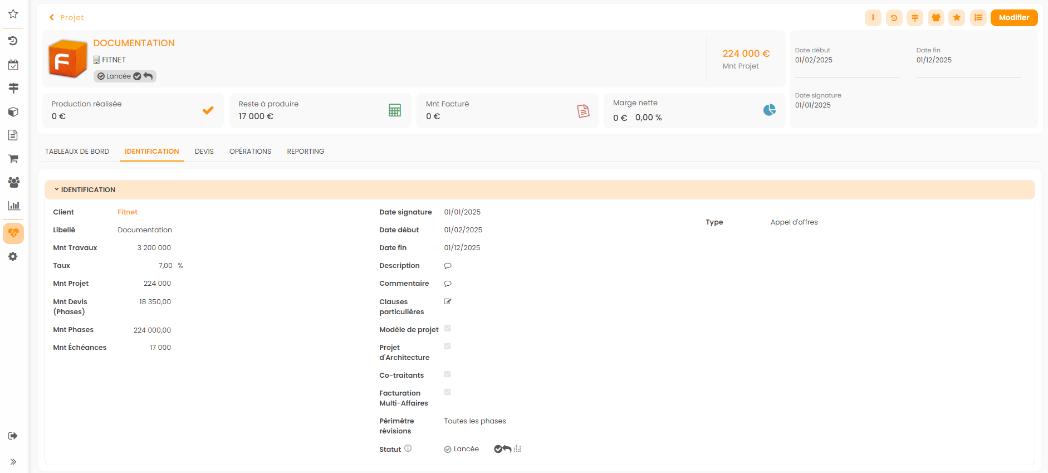1048x473 pixels.
Task: Click the calendar icon in the sidebar
Action: (x=13, y=65)
